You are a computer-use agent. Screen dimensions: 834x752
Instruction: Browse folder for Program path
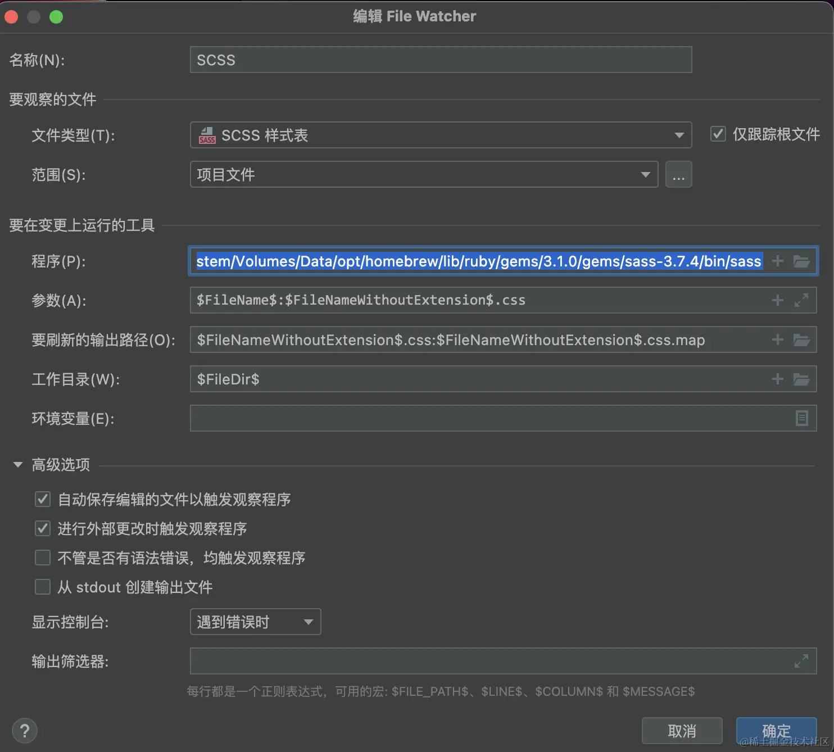click(x=801, y=261)
